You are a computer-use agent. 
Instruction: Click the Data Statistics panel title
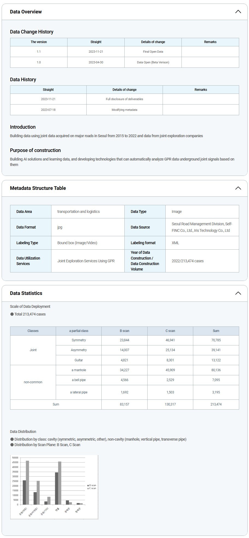point(26,293)
